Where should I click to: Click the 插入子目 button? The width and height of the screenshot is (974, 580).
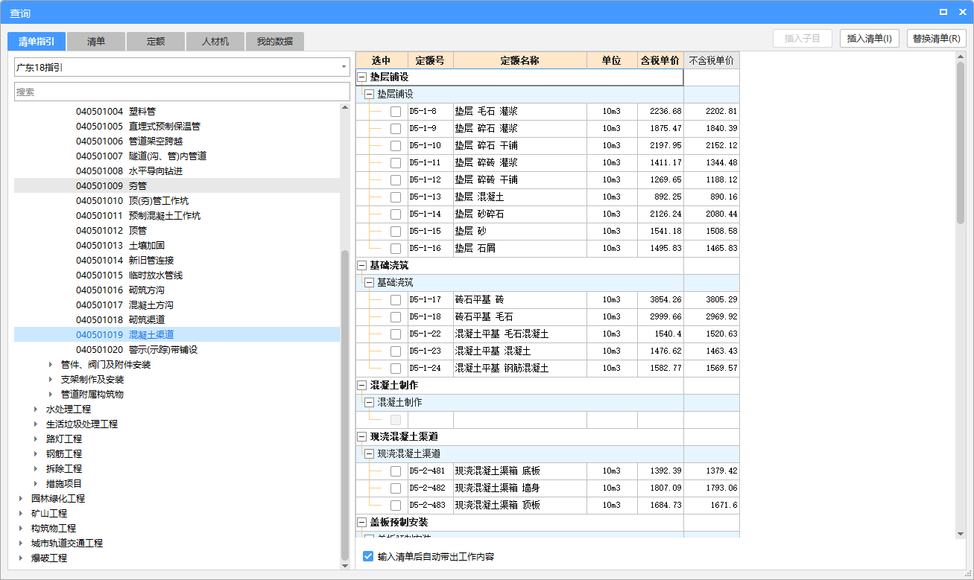(803, 39)
